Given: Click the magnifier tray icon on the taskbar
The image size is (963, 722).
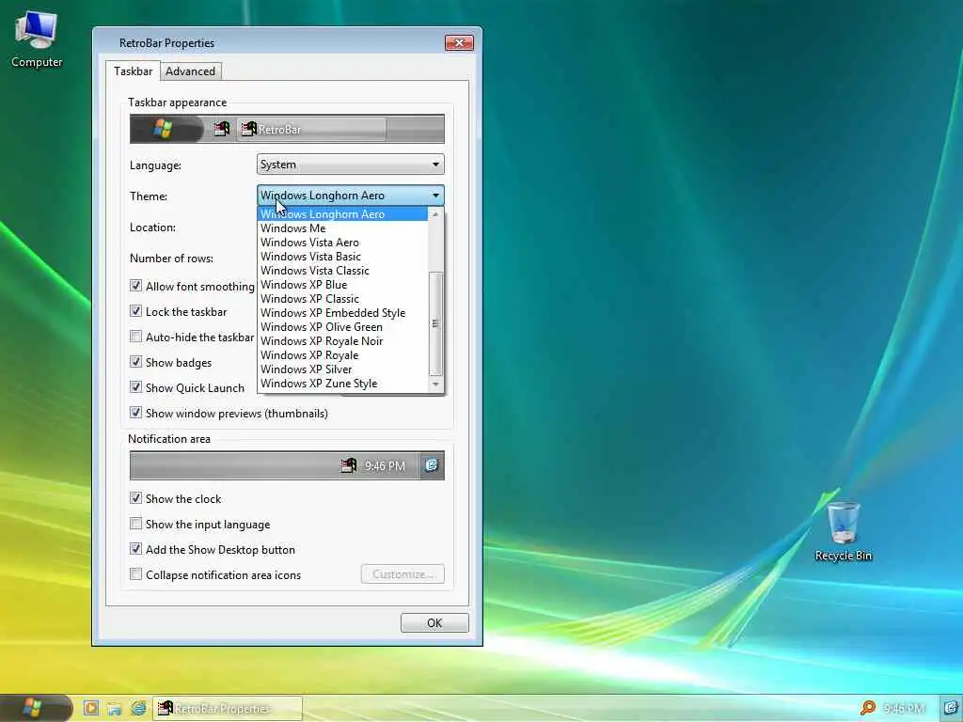Looking at the screenshot, I should (868, 708).
